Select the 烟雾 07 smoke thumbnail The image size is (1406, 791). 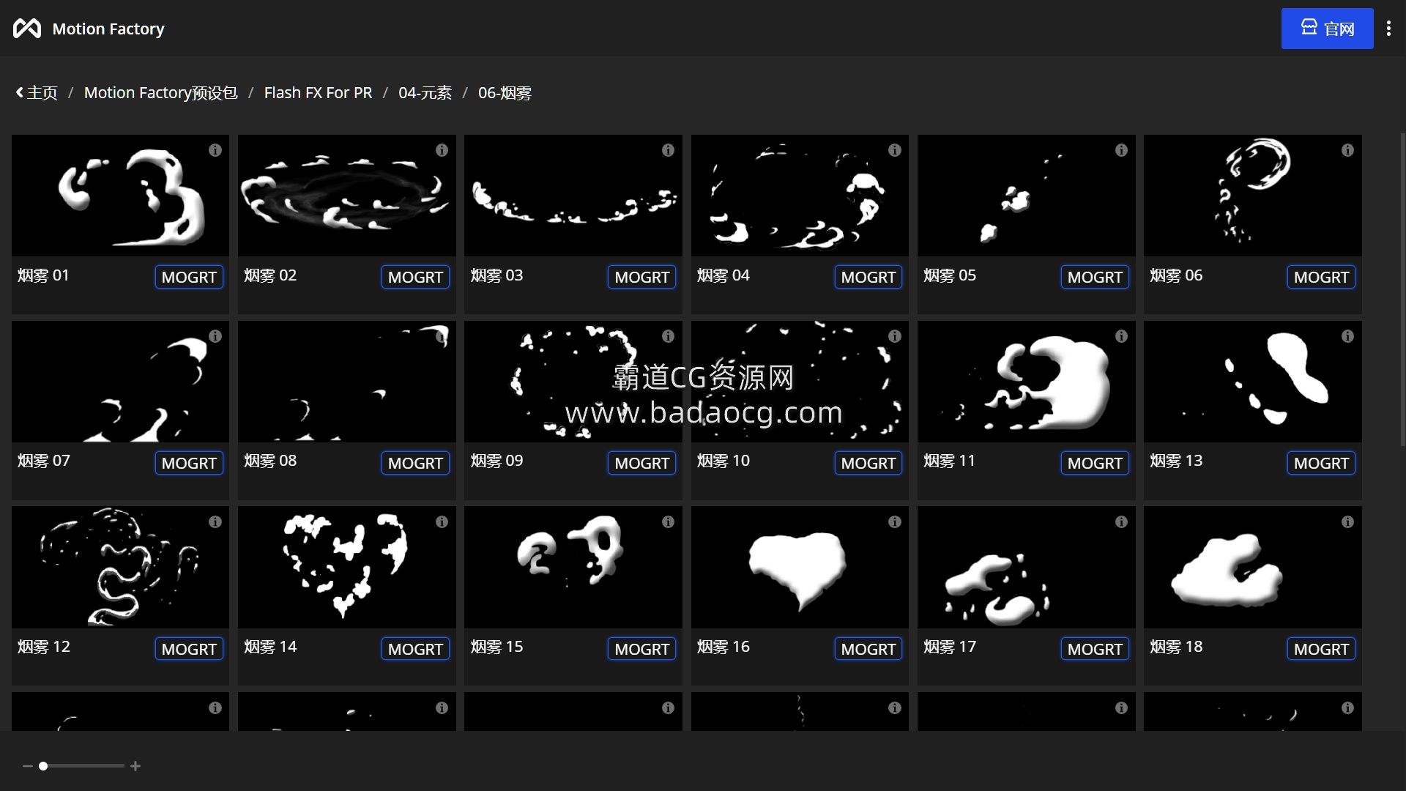point(120,382)
